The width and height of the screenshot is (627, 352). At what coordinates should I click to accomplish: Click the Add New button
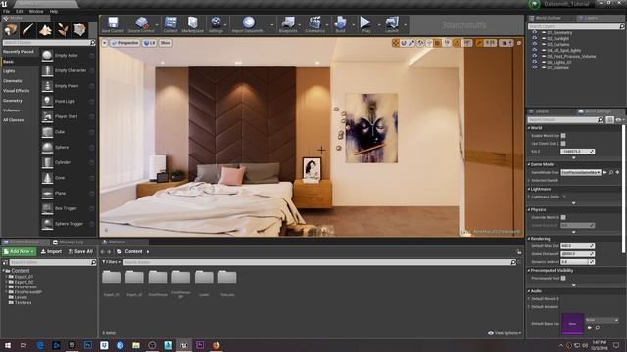tap(20, 251)
